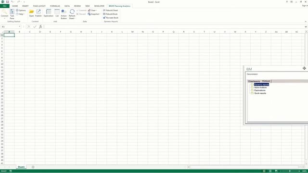Open the FILE tab
The height and width of the screenshot is (173, 308).
5,6
